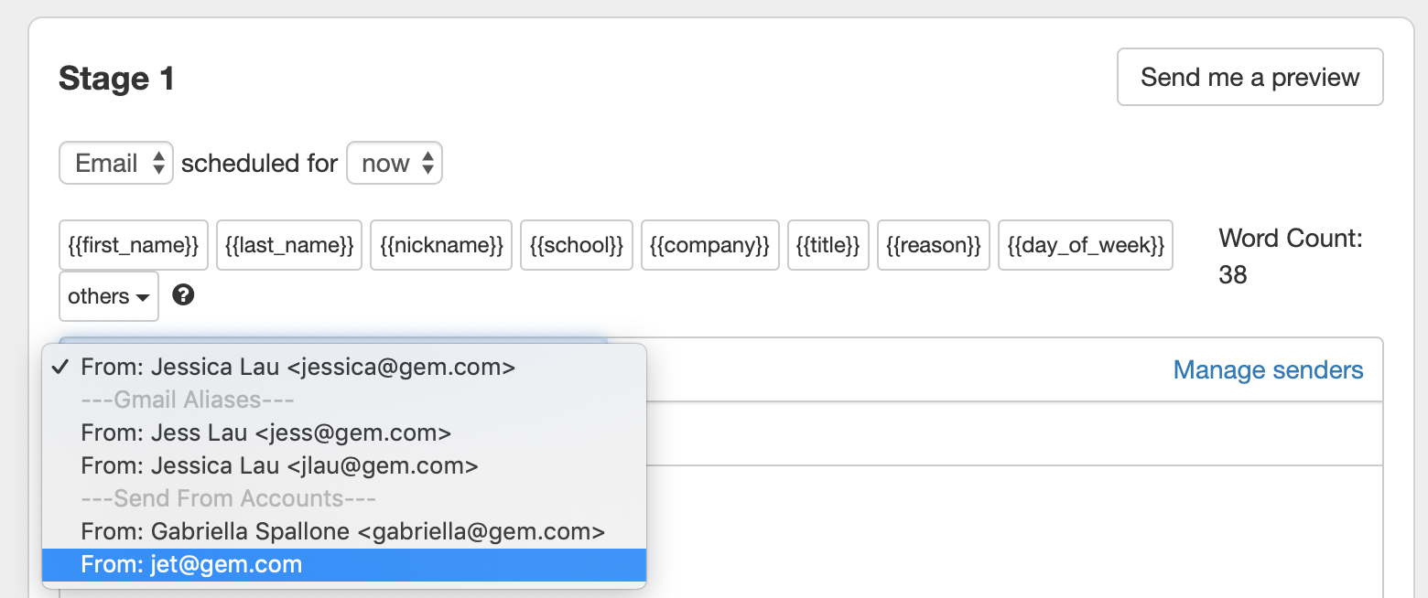The height and width of the screenshot is (598, 1428).
Task: Select the highlighted jet@gem.com sender
Action: click(x=344, y=564)
